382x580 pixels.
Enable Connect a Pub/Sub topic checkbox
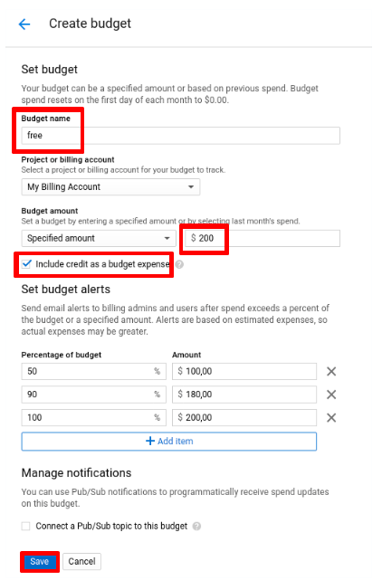click(x=26, y=527)
